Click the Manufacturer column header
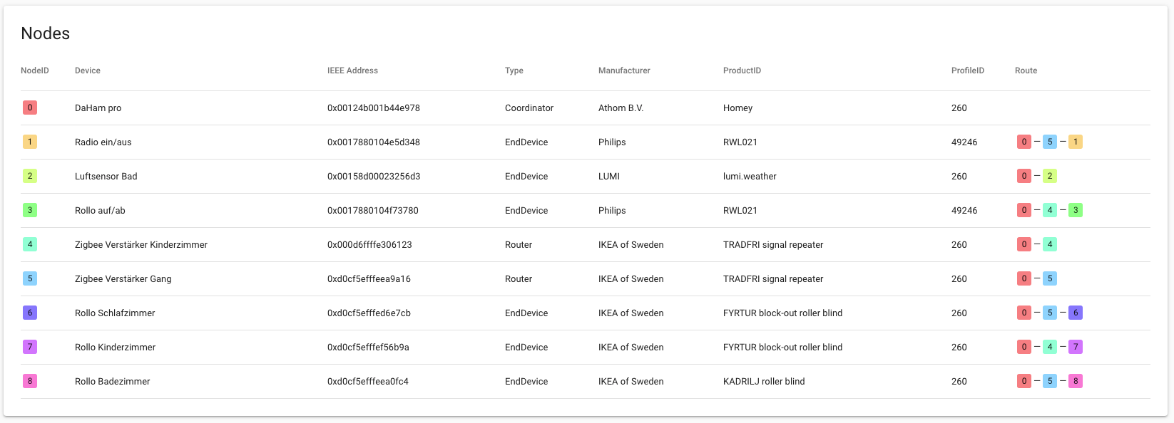This screenshot has width=1174, height=423. tap(624, 70)
